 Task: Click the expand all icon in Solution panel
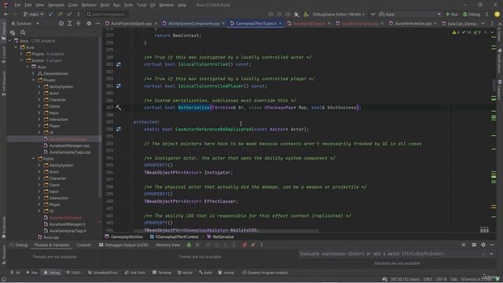coord(70,24)
